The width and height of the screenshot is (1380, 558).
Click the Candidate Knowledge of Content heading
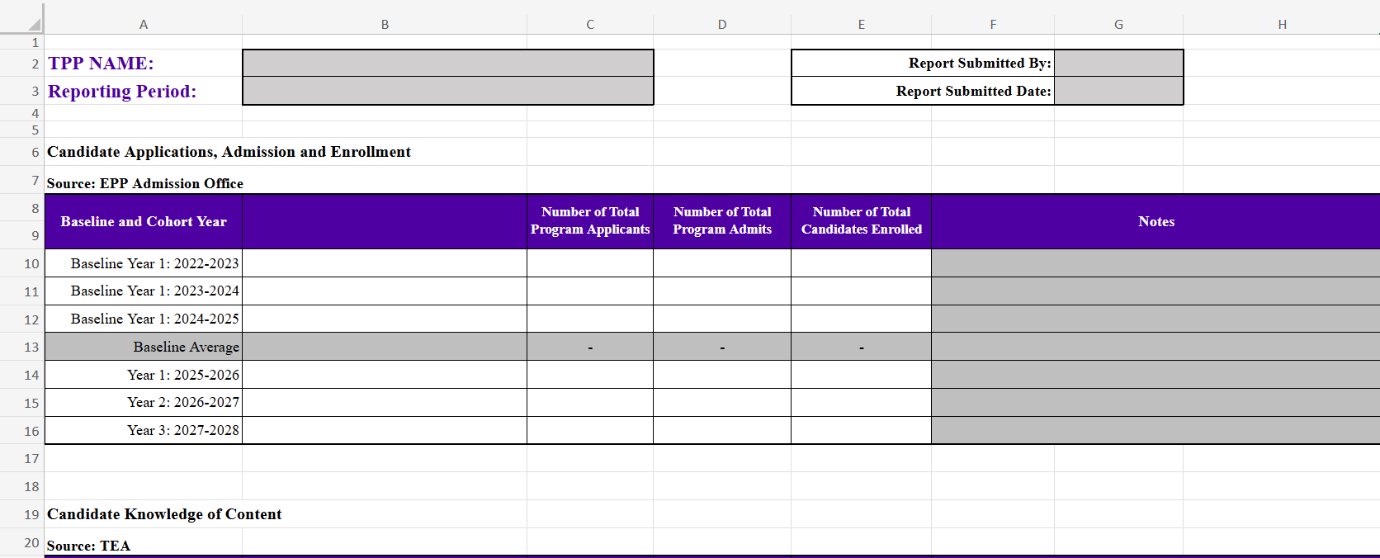pyautogui.click(x=164, y=514)
